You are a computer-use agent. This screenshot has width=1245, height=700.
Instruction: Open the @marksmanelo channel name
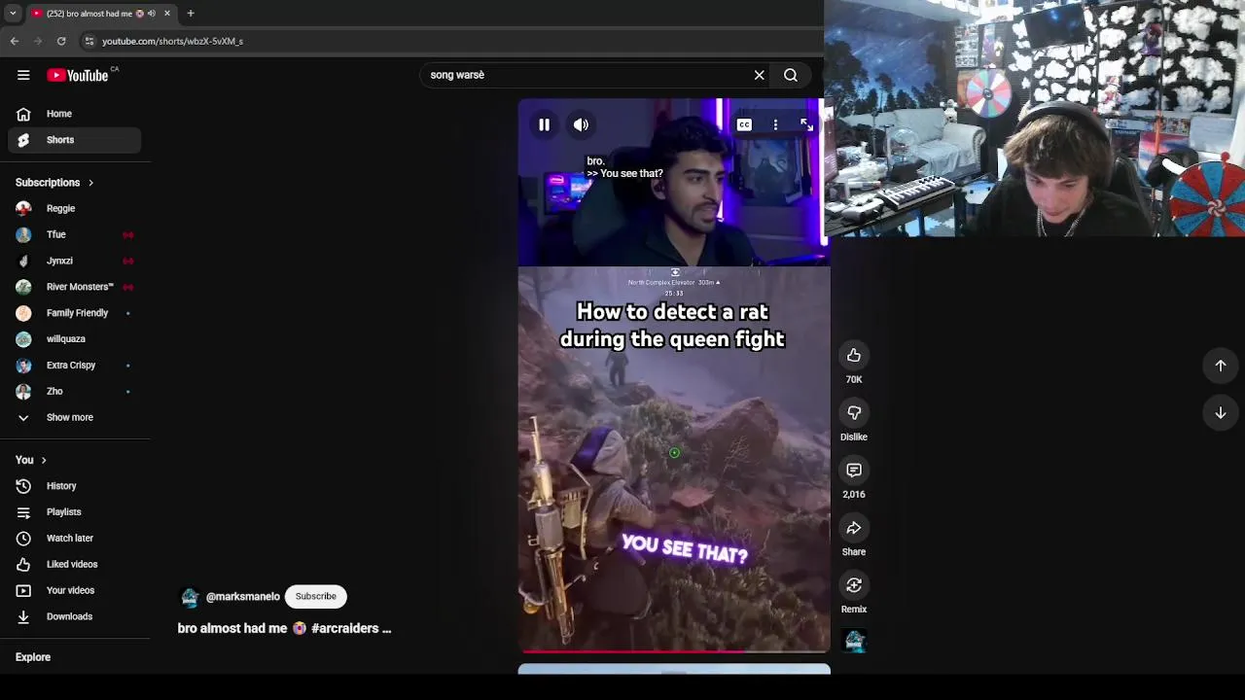tap(242, 597)
